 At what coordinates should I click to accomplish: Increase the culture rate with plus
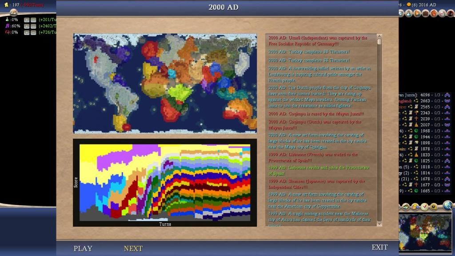(27, 26)
